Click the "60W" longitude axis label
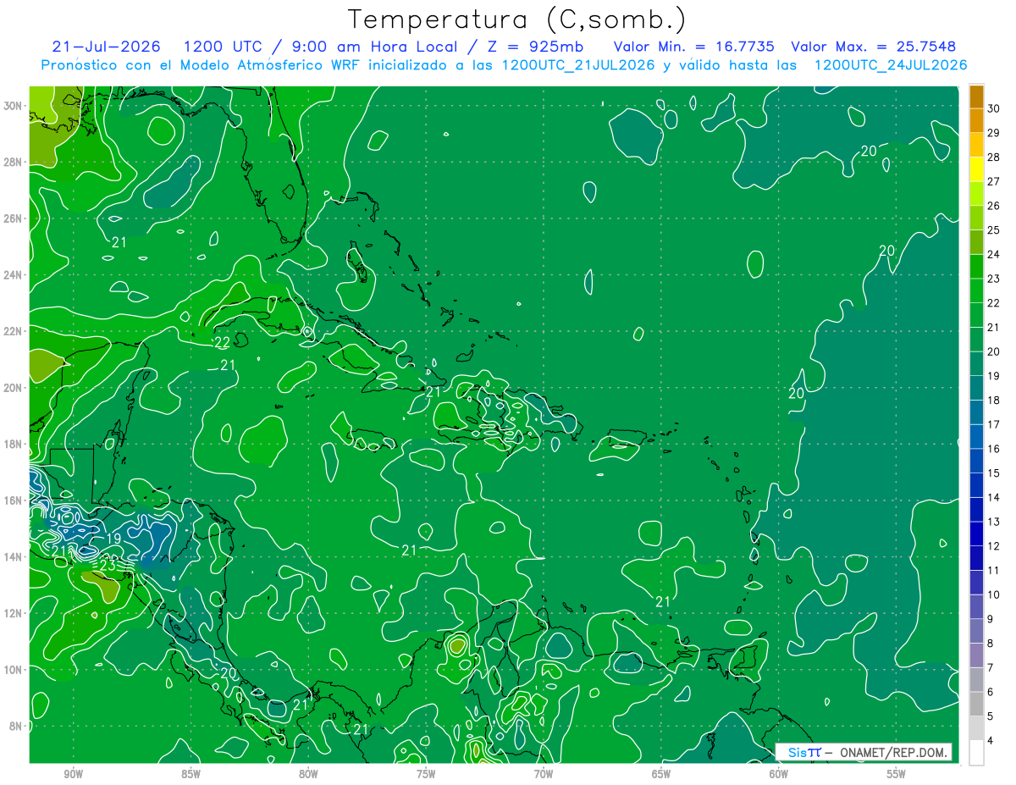The image size is (1016, 785). point(779,774)
